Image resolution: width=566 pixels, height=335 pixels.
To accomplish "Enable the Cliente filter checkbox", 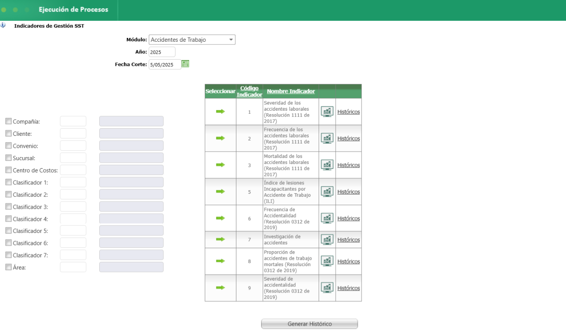I will tap(9, 134).
